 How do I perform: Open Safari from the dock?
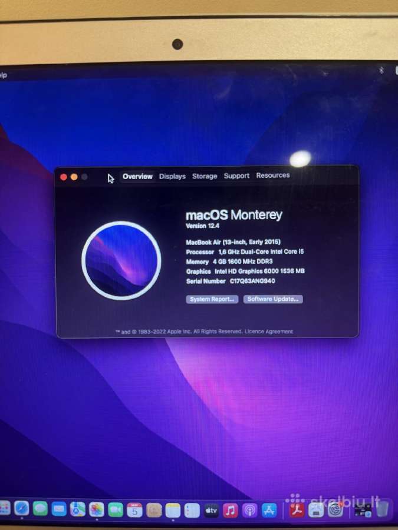click(21, 508)
